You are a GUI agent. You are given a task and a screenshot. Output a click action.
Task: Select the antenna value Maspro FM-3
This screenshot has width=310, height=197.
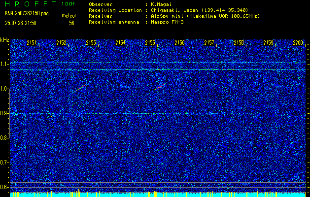tap(167, 22)
